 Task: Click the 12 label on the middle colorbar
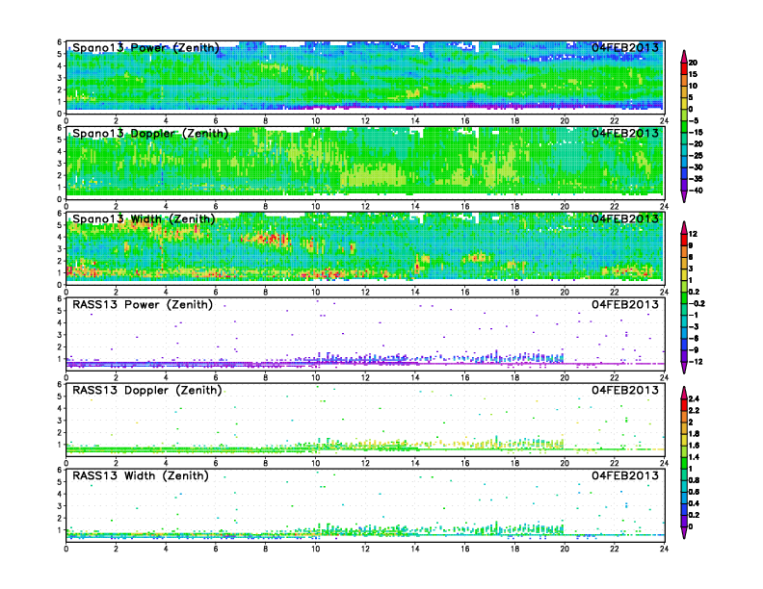tap(693, 234)
